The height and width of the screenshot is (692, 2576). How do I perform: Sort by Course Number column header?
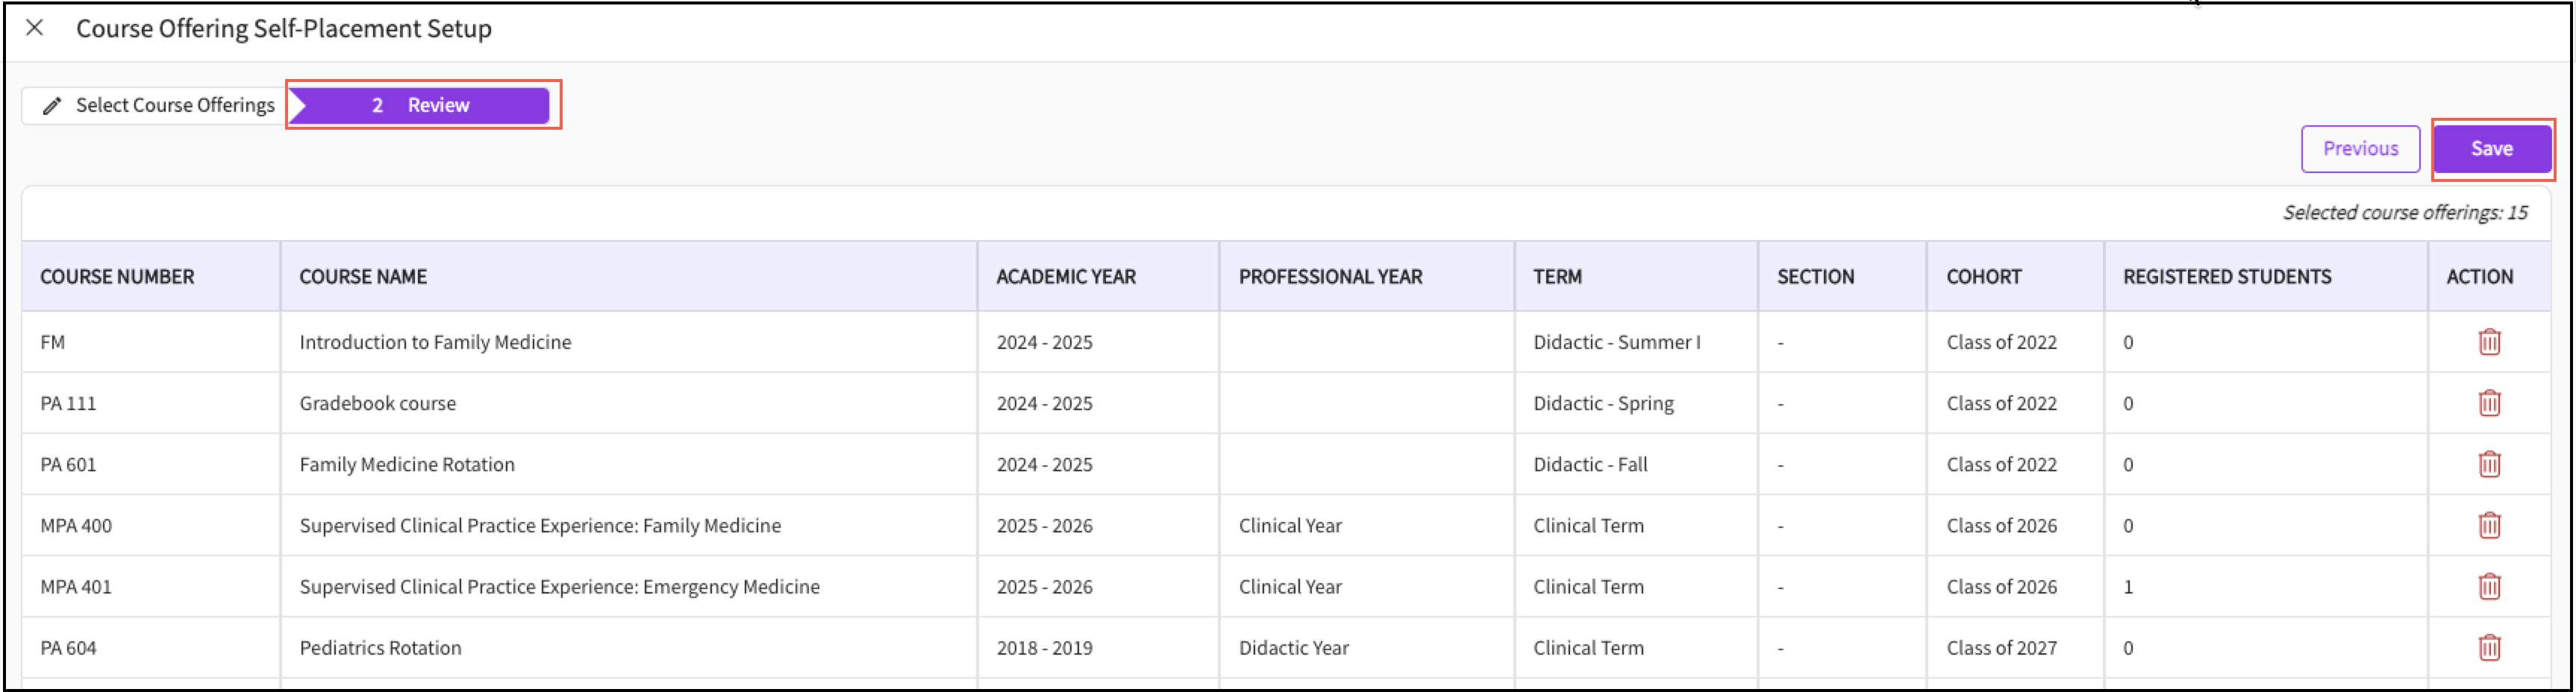(117, 277)
